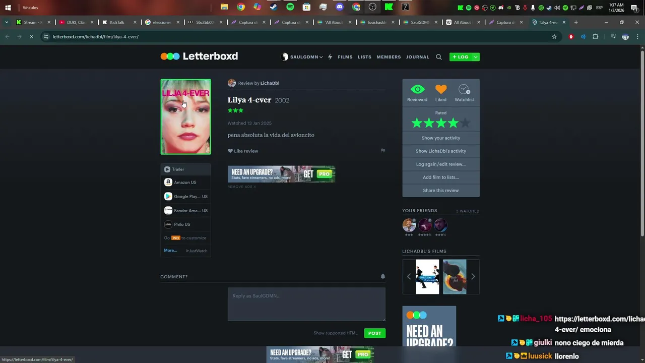
Task: Show next film in LichaDbl's films carousel
Action: point(473,276)
